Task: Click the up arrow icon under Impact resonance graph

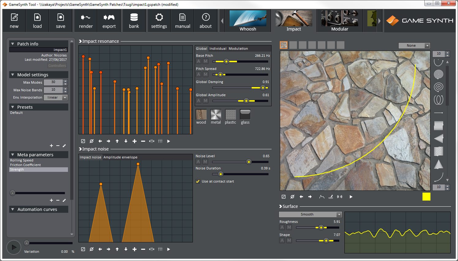Action: point(117,141)
